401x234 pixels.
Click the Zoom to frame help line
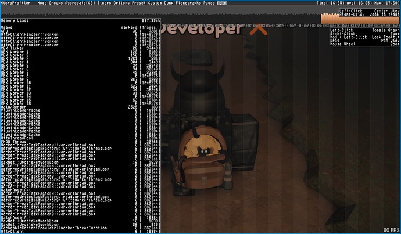pos(369,15)
